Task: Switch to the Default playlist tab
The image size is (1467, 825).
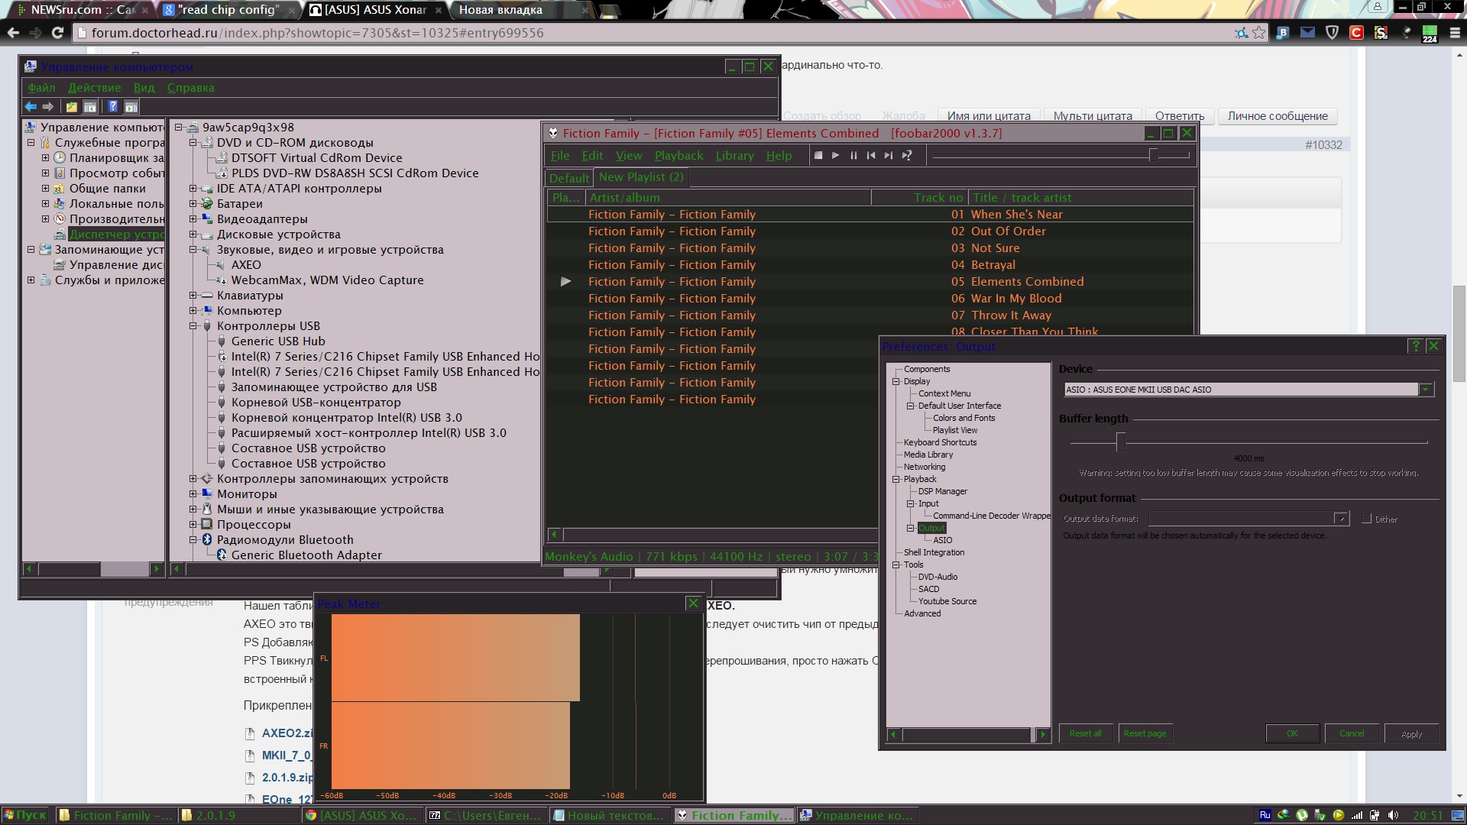Action: (x=569, y=178)
